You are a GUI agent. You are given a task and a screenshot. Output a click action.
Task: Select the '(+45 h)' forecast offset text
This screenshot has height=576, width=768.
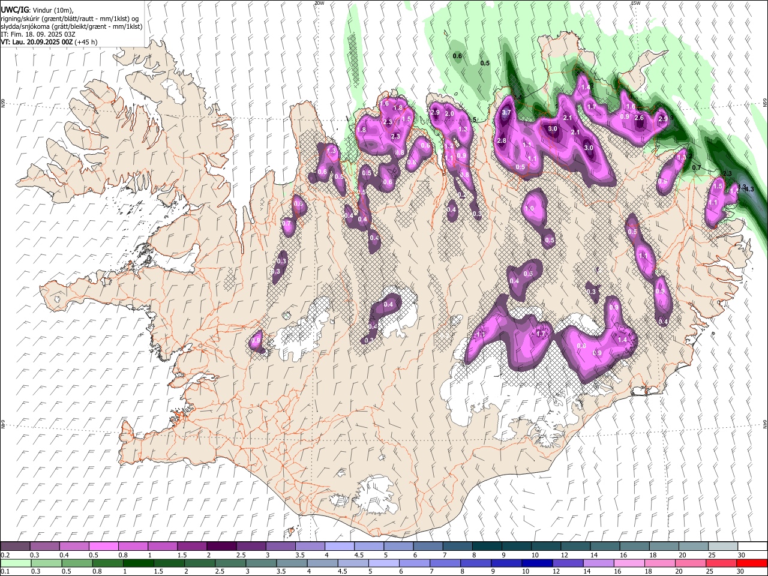coord(86,42)
